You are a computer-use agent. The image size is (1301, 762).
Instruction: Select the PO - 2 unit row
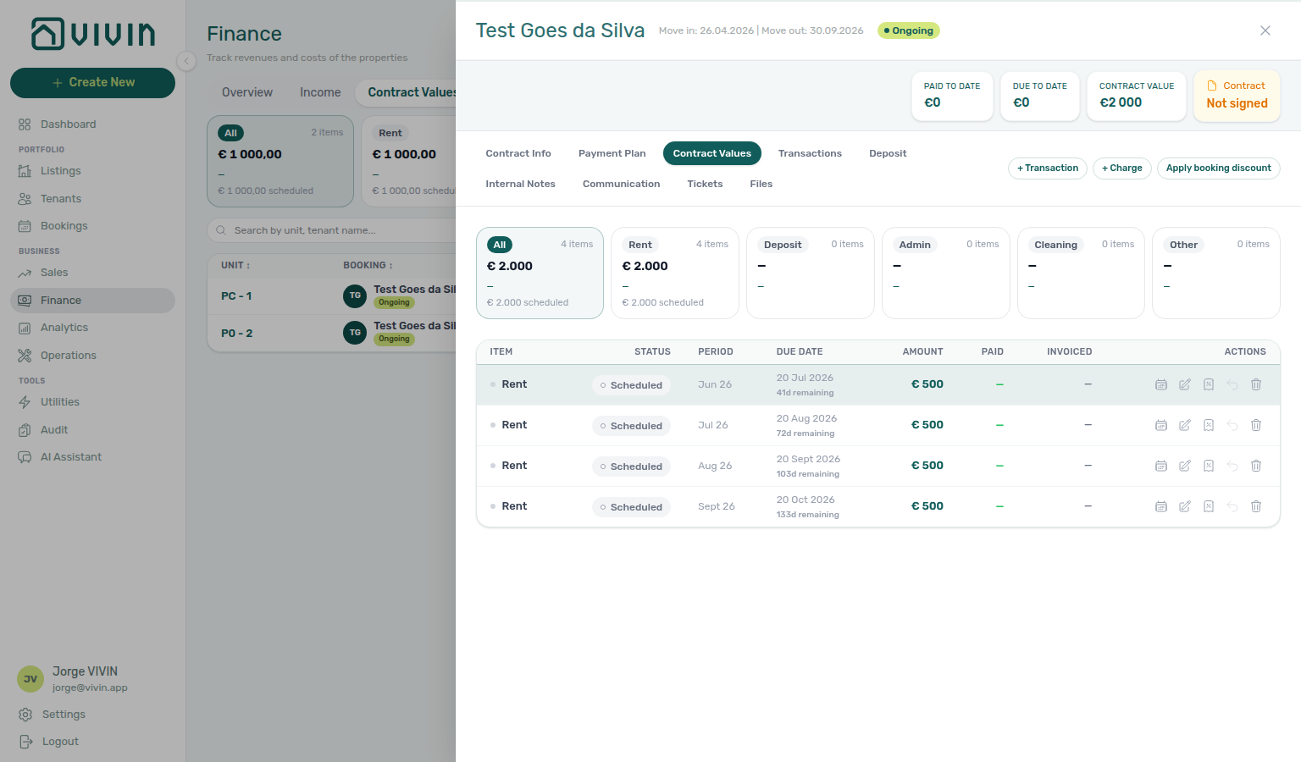(x=332, y=334)
